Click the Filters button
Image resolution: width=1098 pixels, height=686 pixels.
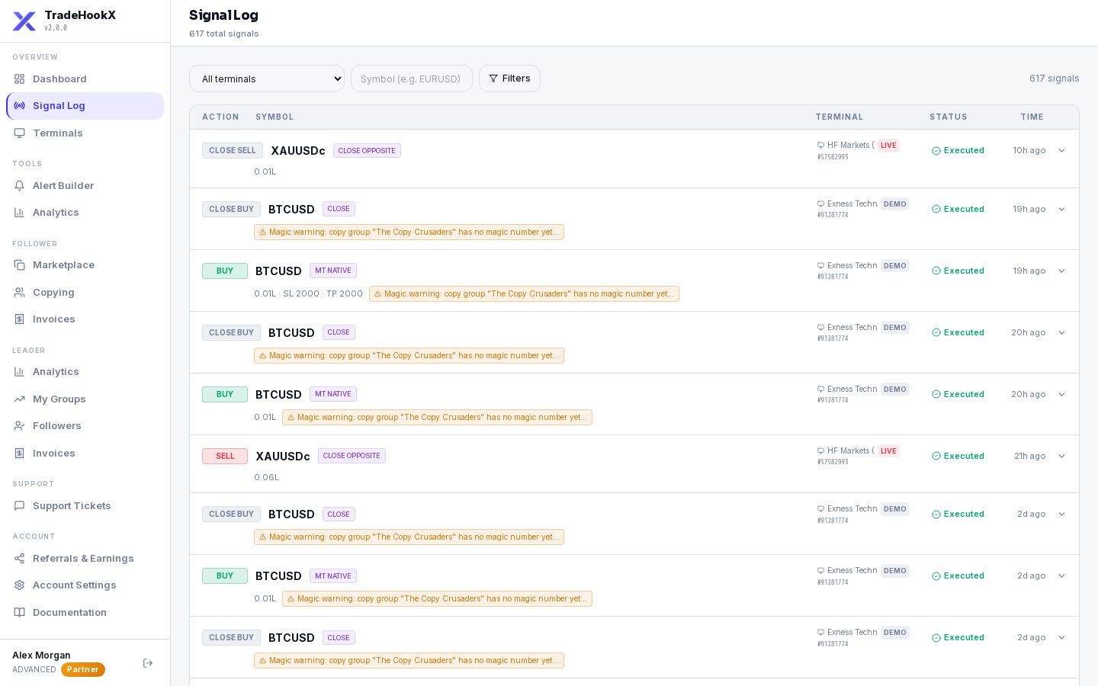(509, 79)
